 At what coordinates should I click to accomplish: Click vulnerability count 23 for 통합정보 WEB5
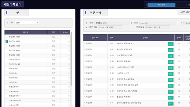[69, 50]
